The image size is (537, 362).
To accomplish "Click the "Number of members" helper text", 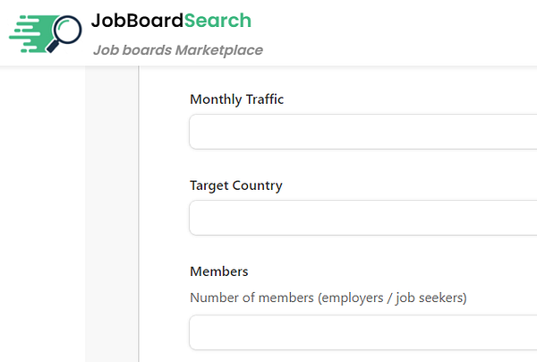I will click(x=251, y=297).
